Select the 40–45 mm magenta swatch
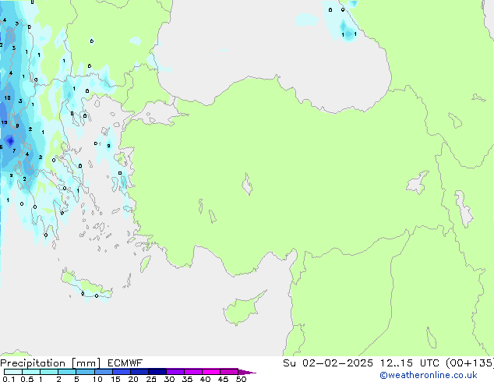The width and height of the screenshot is (494, 382). click(211, 372)
